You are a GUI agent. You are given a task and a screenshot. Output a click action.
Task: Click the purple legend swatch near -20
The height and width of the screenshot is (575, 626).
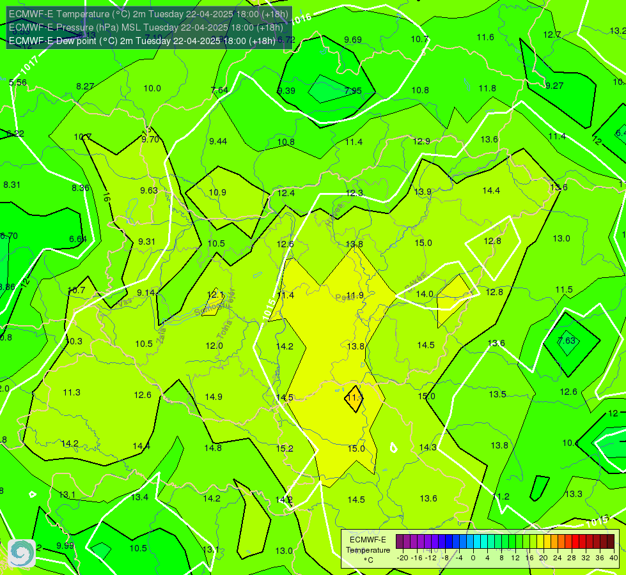[x=400, y=542]
